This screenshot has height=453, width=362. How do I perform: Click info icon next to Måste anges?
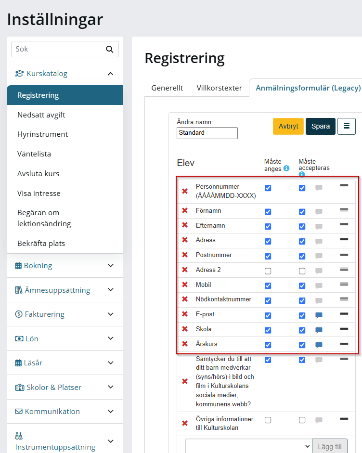click(286, 168)
